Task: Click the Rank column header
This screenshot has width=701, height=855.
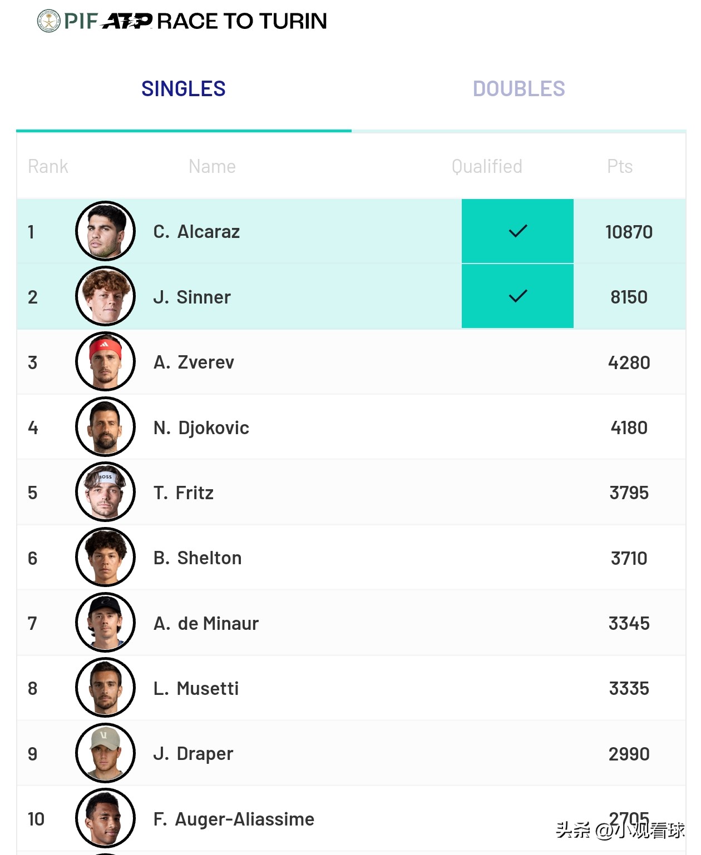Action: (x=48, y=166)
